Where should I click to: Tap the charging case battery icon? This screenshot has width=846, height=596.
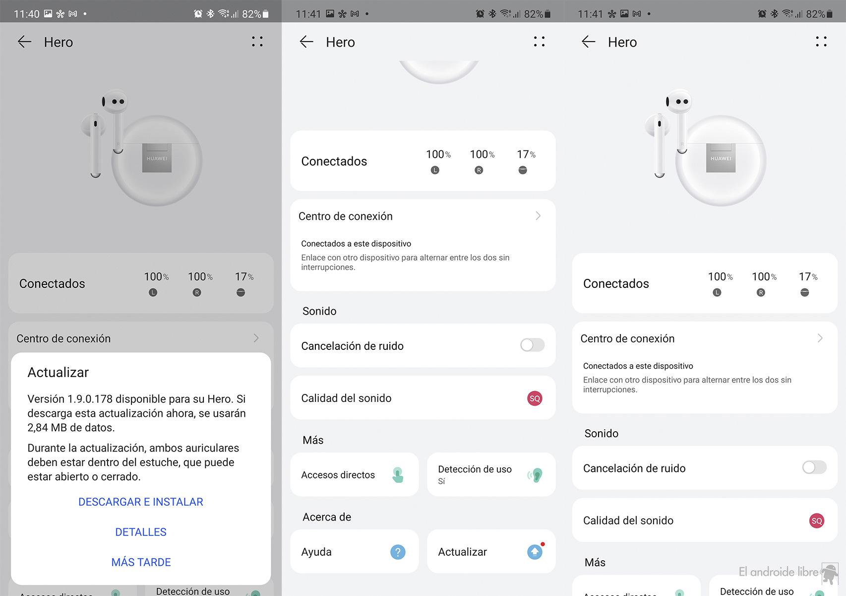523,169
